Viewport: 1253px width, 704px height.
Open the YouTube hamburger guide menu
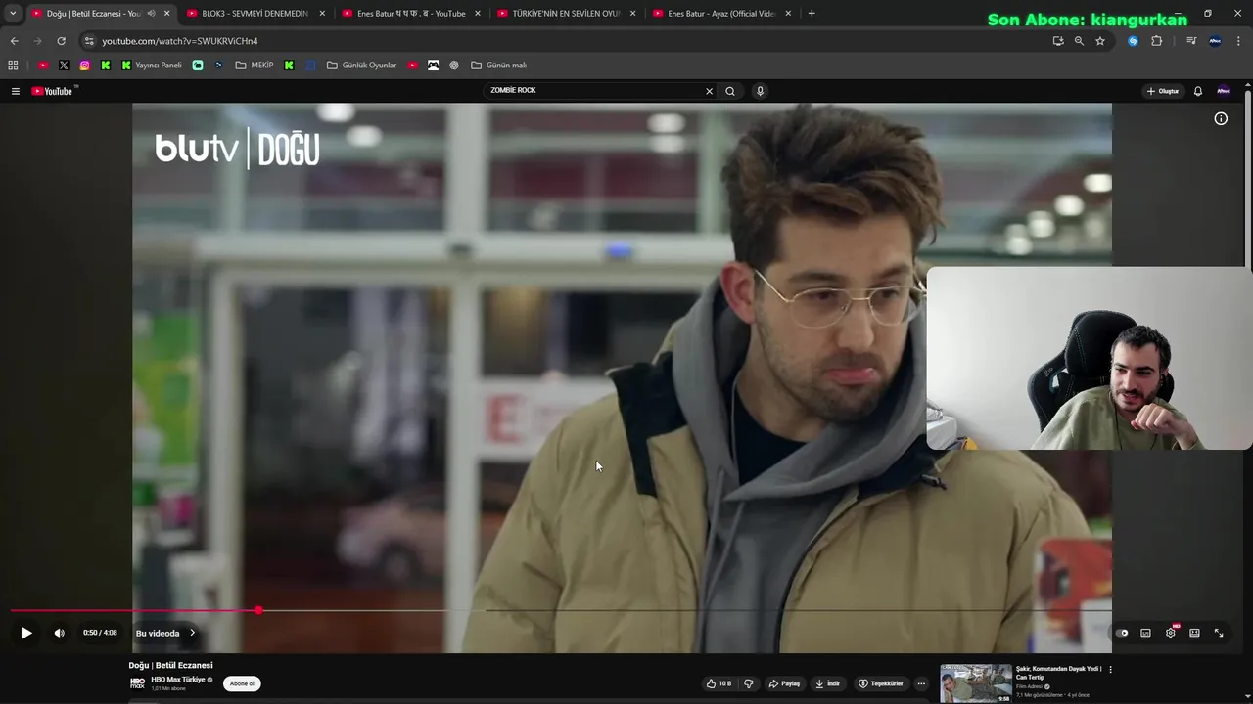[x=15, y=91]
